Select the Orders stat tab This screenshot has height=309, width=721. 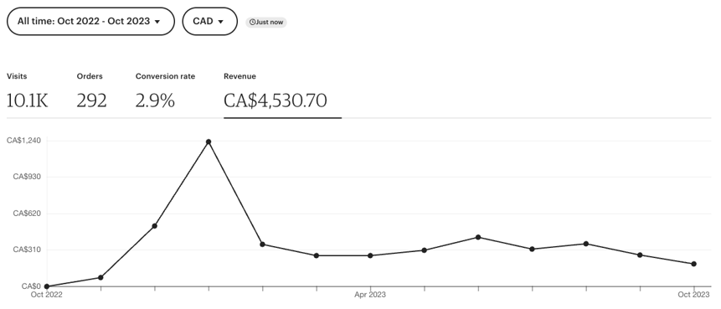pyautogui.click(x=91, y=91)
